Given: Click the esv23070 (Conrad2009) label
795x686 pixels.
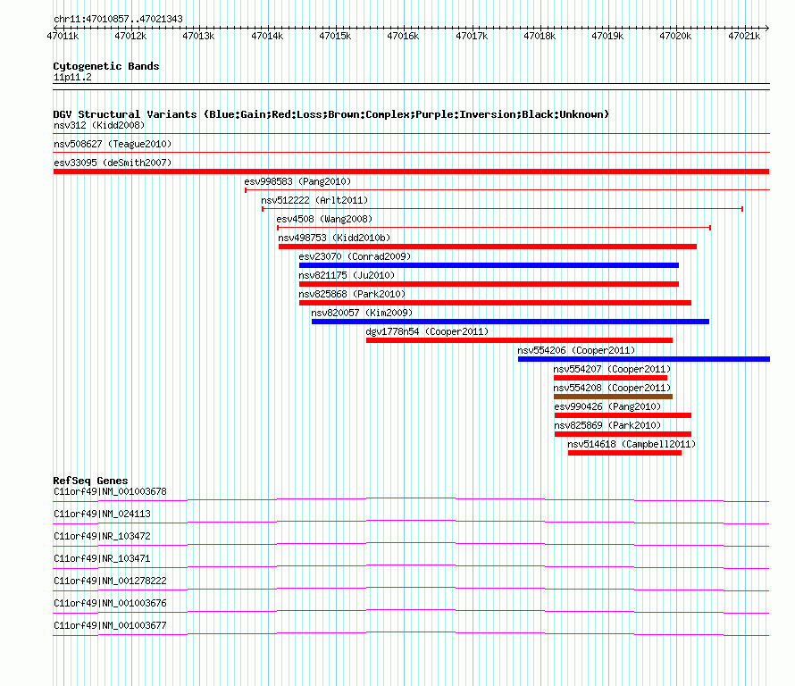Looking at the screenshot, I should pos(355,256).
